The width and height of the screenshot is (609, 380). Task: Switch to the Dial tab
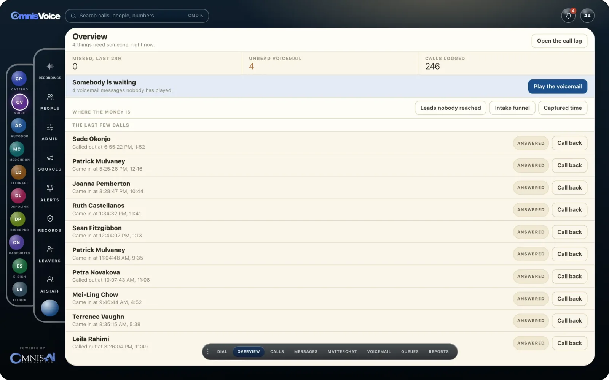click(x=222, y=351)
